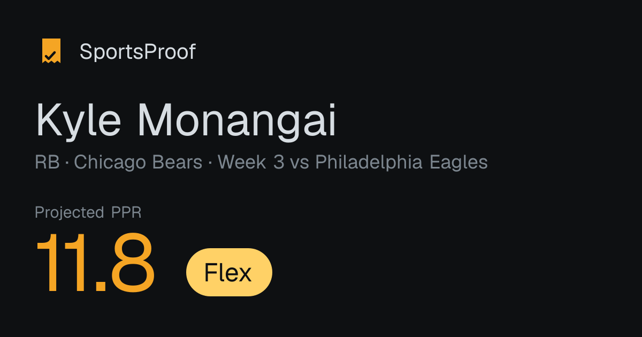Click the yellow Flex badge
Screen dimensions: 642x337
click(229, 272)
